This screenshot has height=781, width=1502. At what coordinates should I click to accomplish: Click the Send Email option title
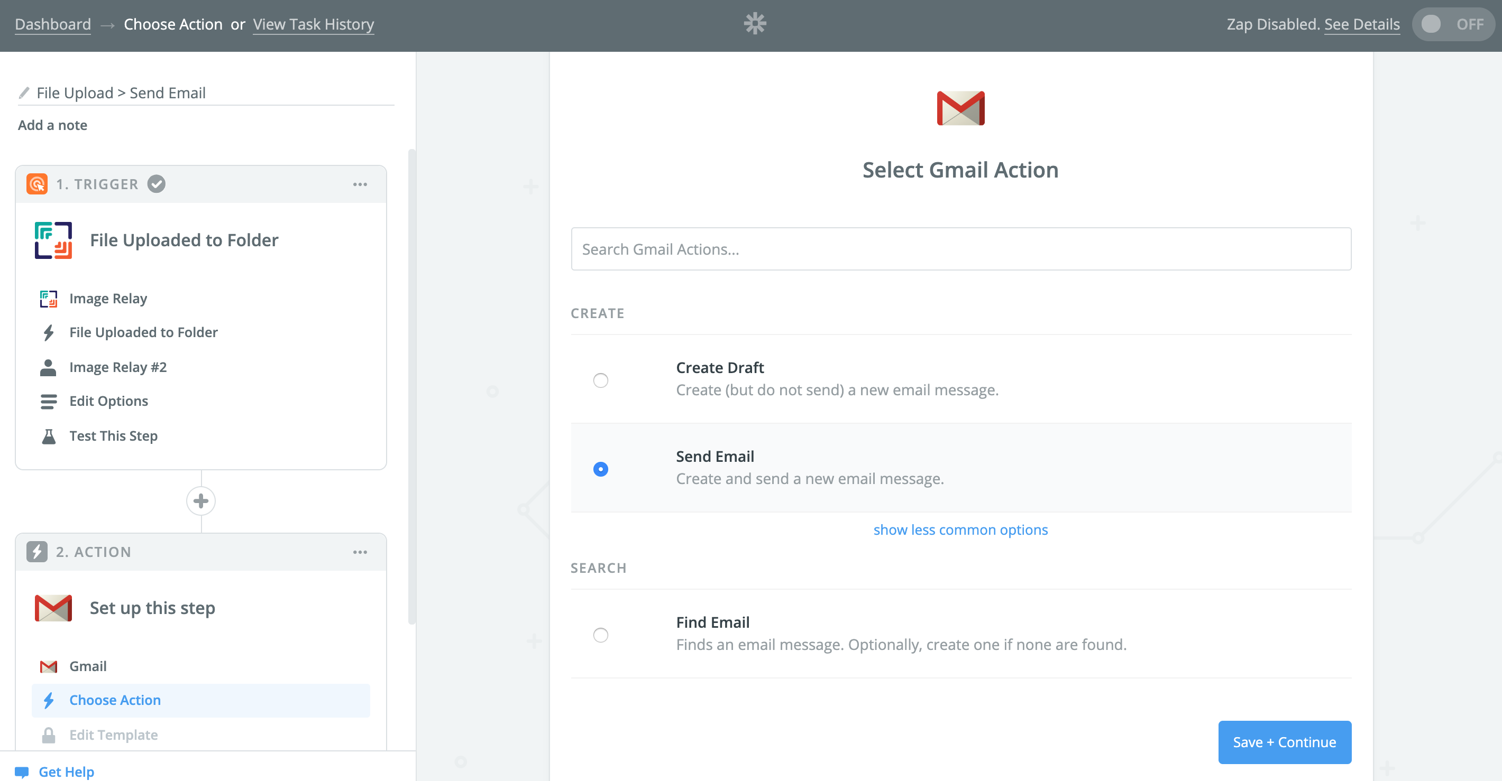pos(715,457)
